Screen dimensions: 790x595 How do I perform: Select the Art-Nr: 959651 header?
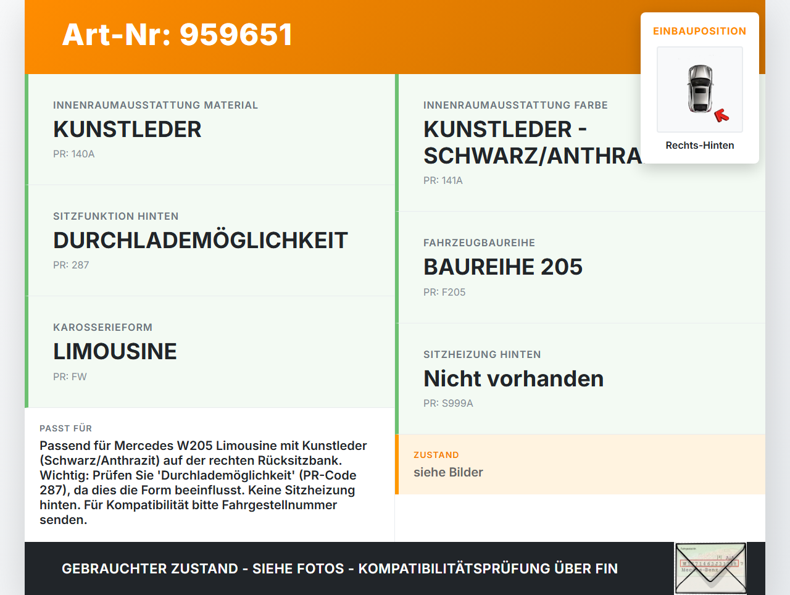(x=177, y=35)
